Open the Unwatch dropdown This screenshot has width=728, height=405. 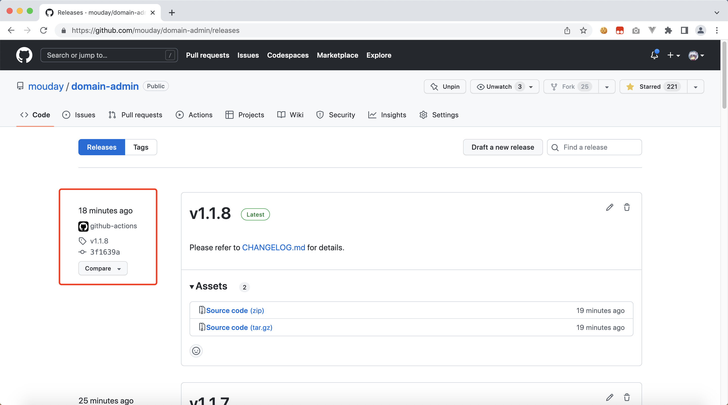[x=505, y=86]
